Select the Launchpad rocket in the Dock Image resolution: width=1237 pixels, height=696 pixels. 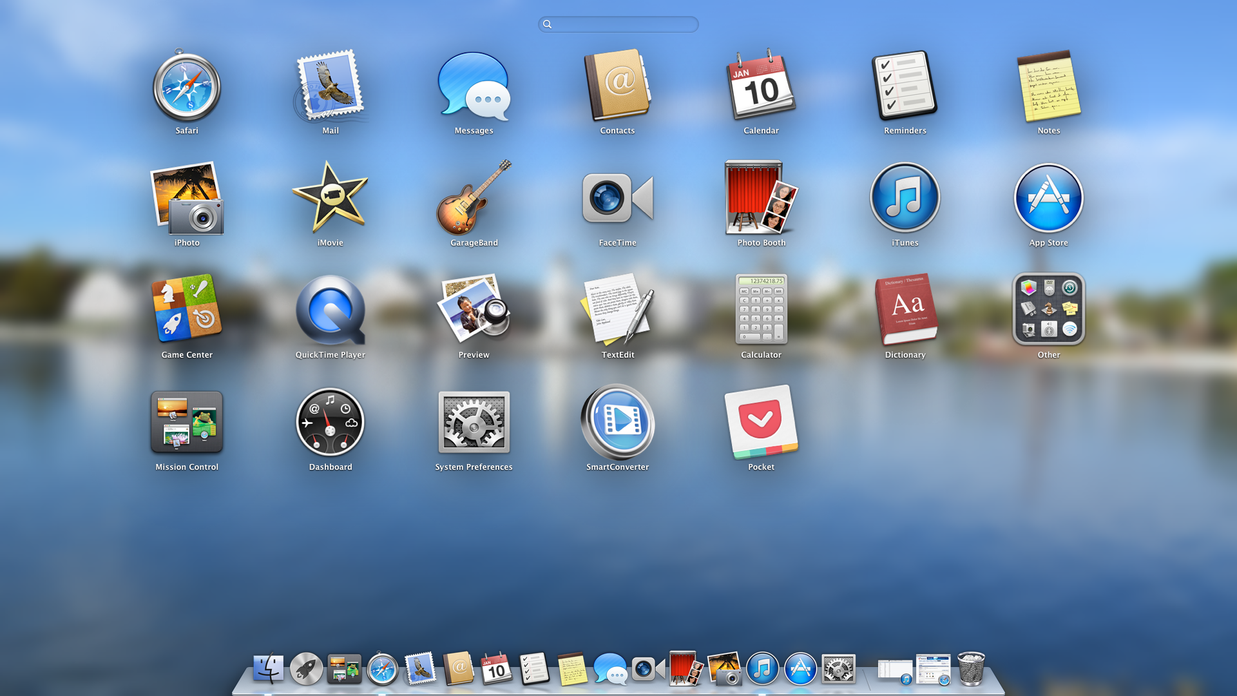click(x=306, y=669)
